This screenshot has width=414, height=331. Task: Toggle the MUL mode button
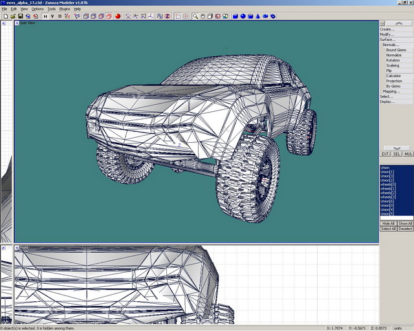point(408,154)
